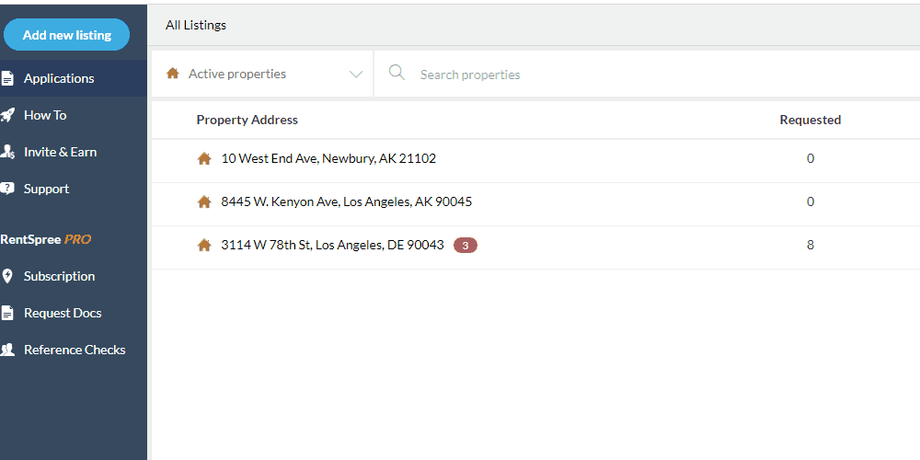Click house icon beside 10 West End Ave

(204, 158)
